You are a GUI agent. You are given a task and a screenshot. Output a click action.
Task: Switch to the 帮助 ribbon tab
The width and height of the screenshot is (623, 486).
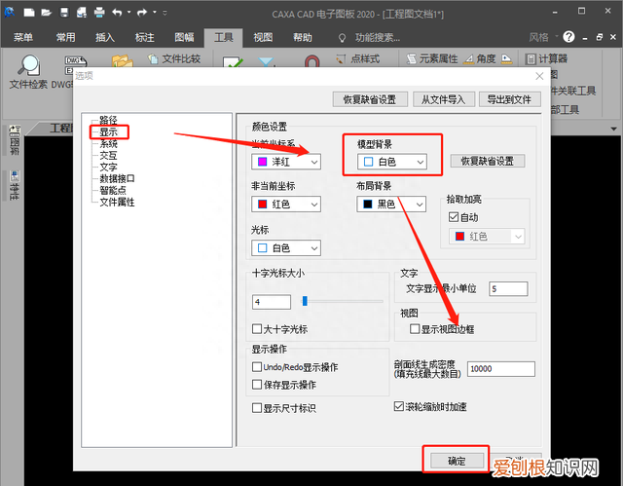[x=303, y=37]
